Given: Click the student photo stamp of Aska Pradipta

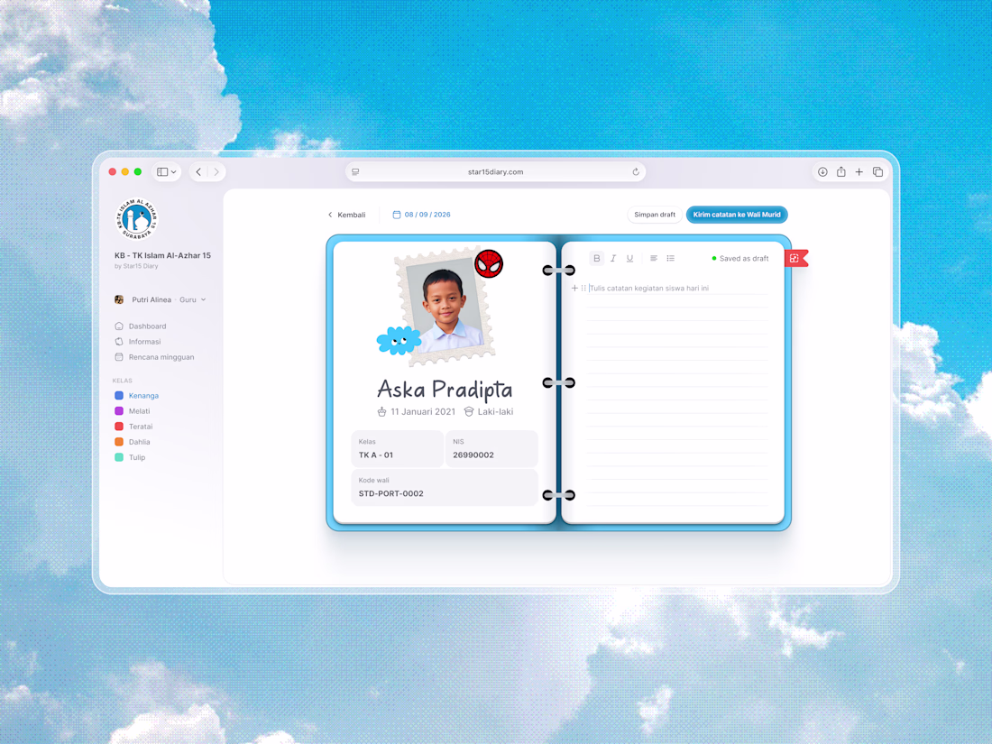Looking at the screenshot, I should point(446,308).
